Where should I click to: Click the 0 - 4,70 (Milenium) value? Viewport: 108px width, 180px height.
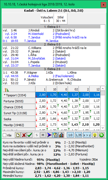[76, 150]
